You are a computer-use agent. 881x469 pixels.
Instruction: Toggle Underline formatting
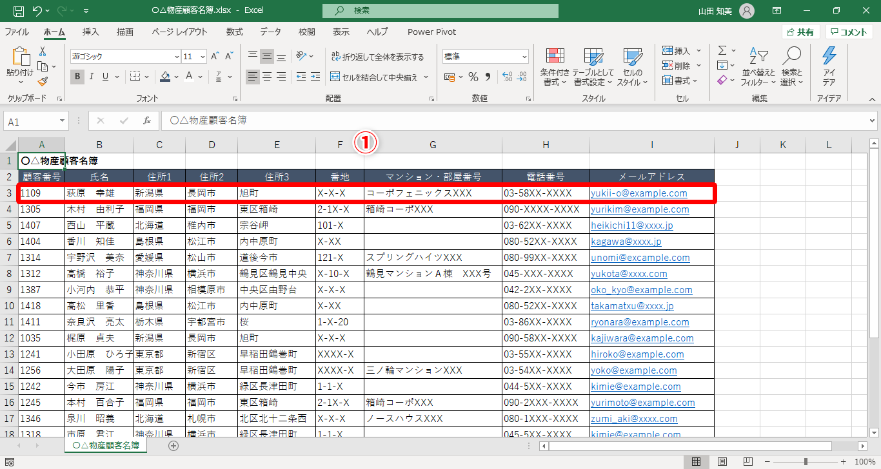[106, 77]
